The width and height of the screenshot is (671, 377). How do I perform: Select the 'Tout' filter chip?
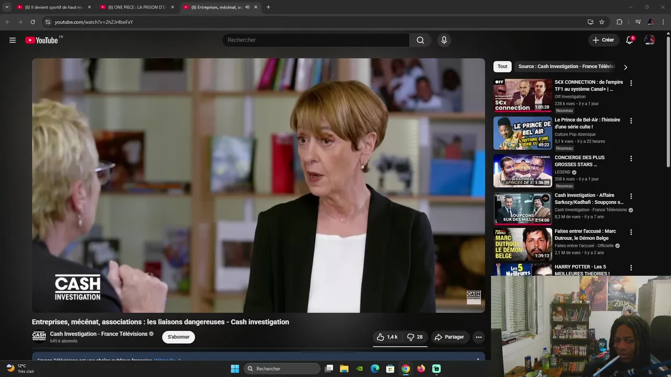[x=502, y=66]
